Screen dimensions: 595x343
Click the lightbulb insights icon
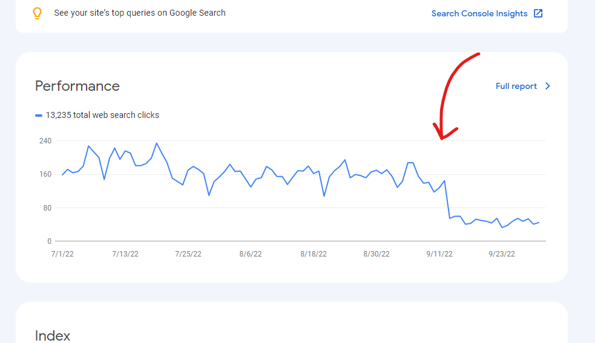click(x=37, y=13)
